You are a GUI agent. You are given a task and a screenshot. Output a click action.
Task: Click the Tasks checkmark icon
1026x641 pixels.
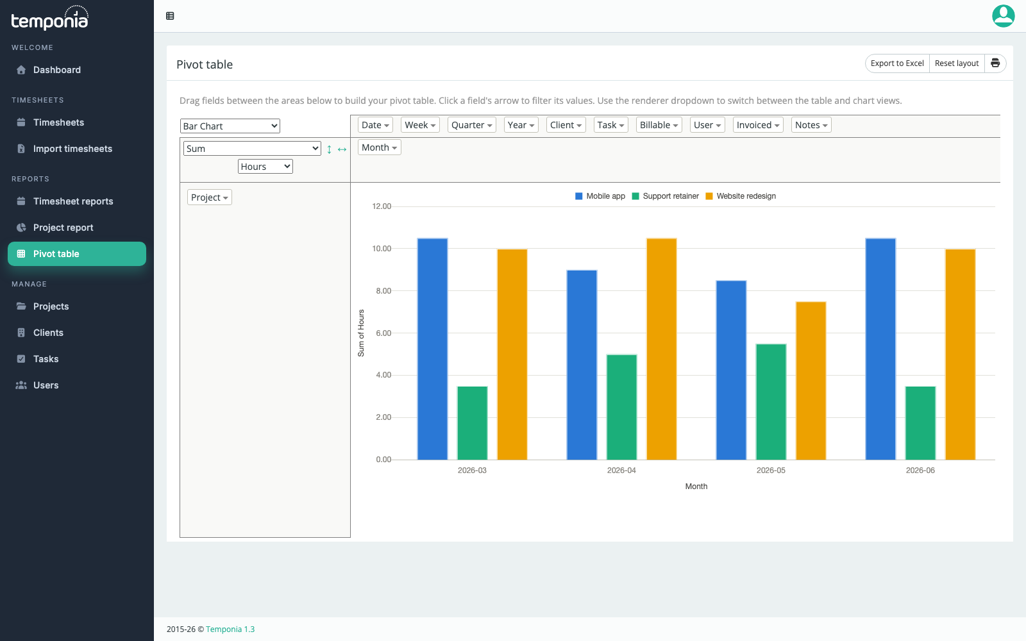(21, 359)
